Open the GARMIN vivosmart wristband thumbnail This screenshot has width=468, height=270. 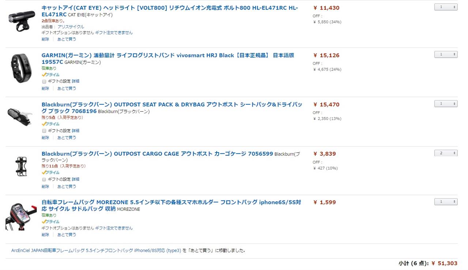[x=21, y=68]
